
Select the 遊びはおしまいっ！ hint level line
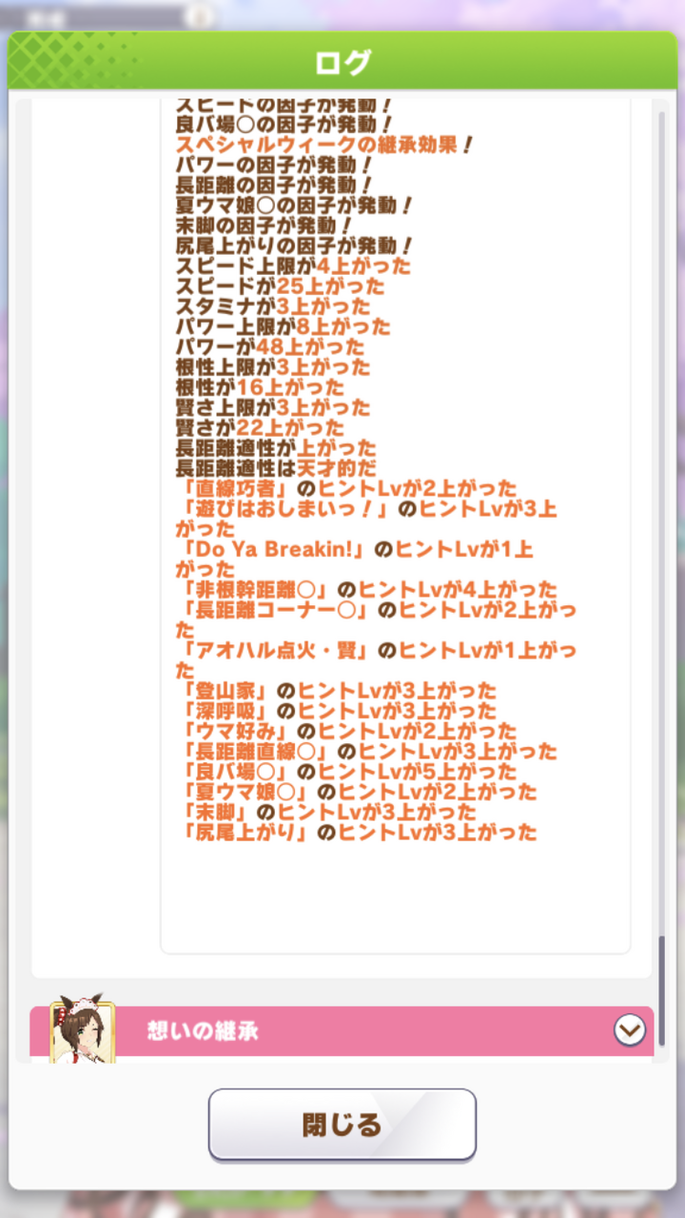[366, 518]
